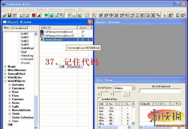Open the File menu
Screen dimensions: 188x129
(5, 10)
